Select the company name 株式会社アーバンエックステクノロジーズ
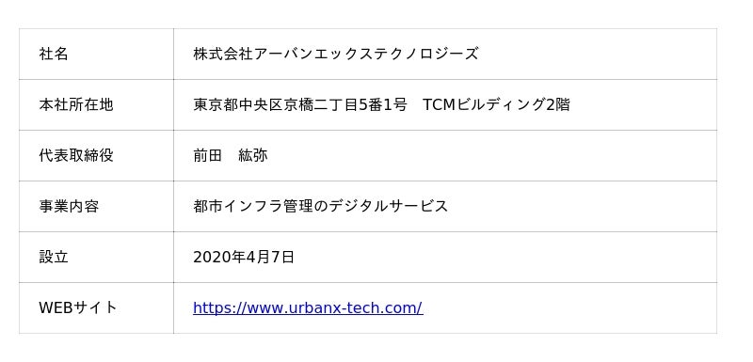This screenshot has width=753, height=362. (x=336, y=54)
